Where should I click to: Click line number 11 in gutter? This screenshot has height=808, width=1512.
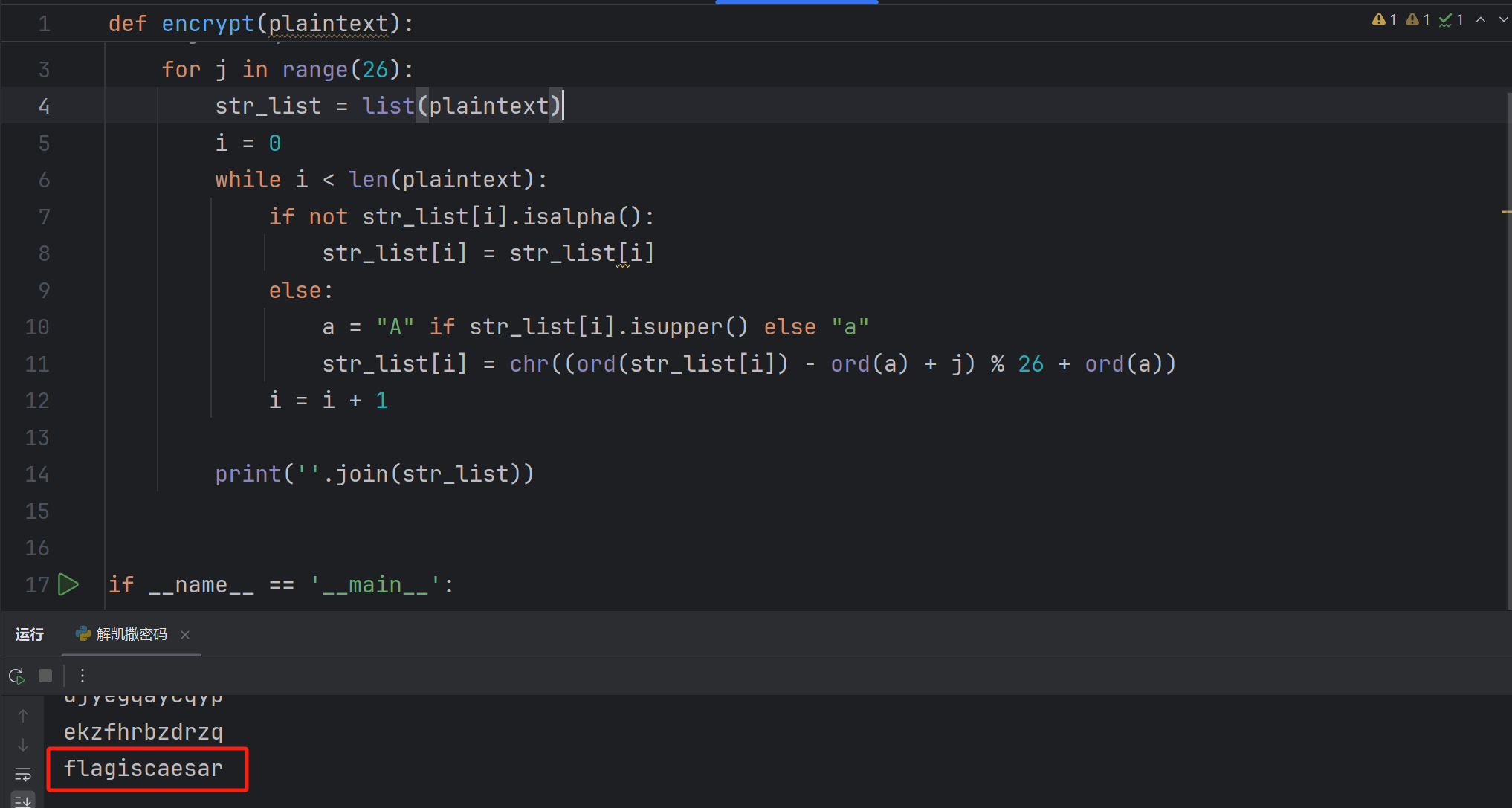(x=37, y=364)
